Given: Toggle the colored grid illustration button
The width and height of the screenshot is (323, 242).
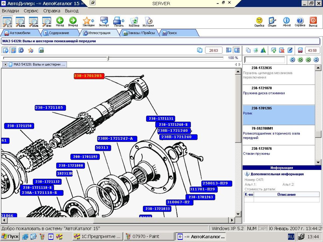Looking at the screenshot, I should [13, 50].
